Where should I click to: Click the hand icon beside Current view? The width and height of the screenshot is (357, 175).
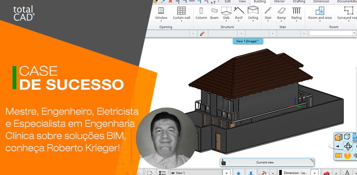point(224,162)
